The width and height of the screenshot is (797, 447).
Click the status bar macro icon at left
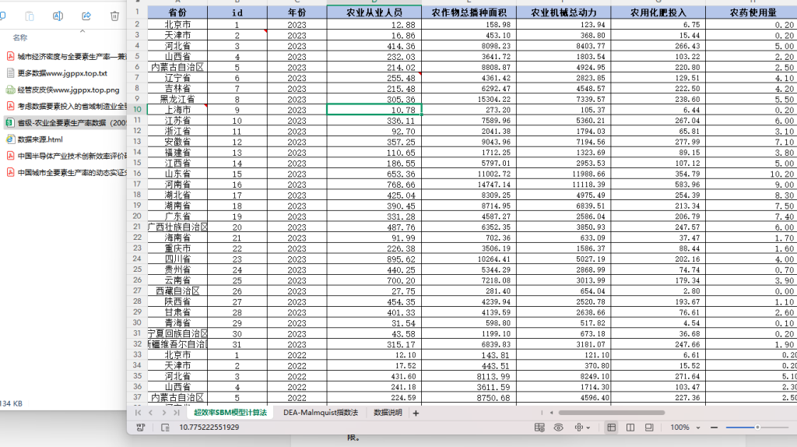141,428
